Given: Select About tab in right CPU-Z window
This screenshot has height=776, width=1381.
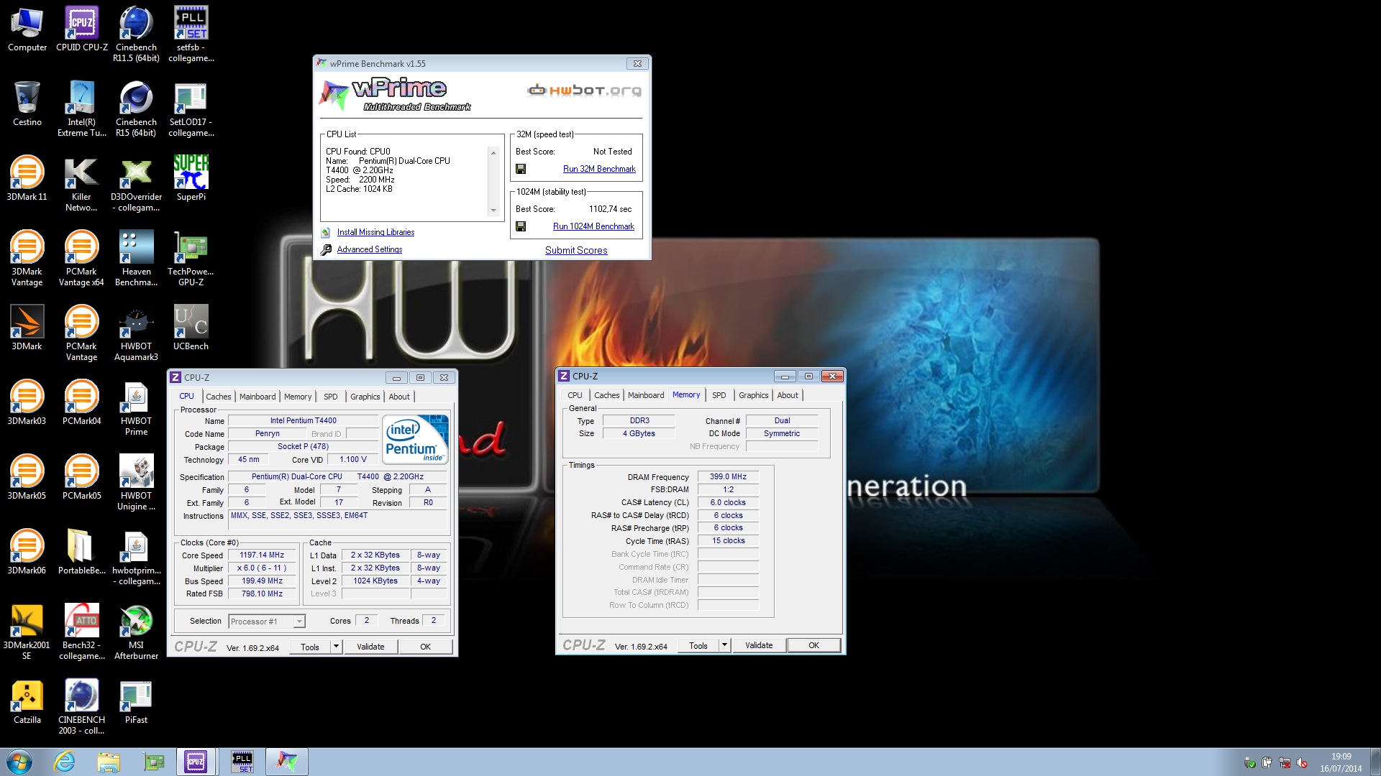Looking at the screenshot, I should click(x=788, y=395).
